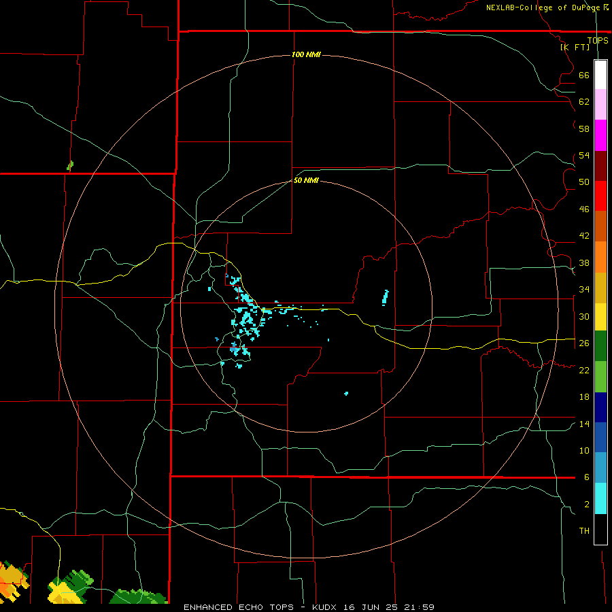Click the [K FT] units label
612x612 pixels.
pyautogui.click(x=575, y=47)
